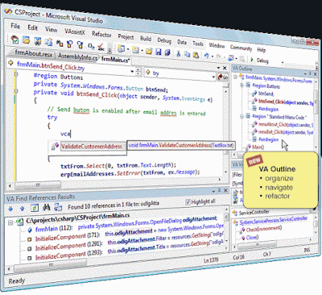
Task: Open the VAssistX menu
Action: 75,31
